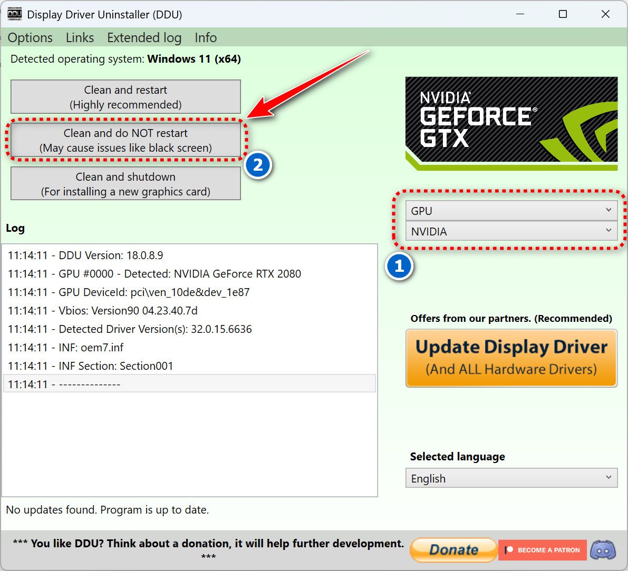Viewport: 628px width, 571px height.
Task: Select log line 'Detected Driver Version(s): 32.0.15.6636'
Action: [x=189, y=329]
